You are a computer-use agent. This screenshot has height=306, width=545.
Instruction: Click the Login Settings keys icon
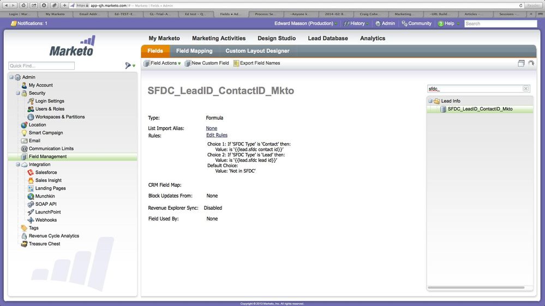click(x=31, y=101)
